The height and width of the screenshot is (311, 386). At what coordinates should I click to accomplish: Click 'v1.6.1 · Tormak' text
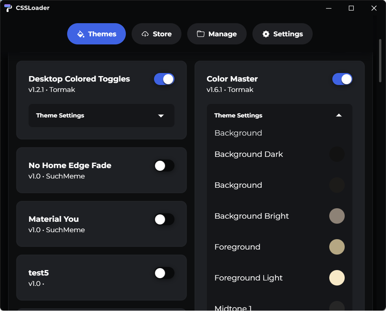[230, 90]
